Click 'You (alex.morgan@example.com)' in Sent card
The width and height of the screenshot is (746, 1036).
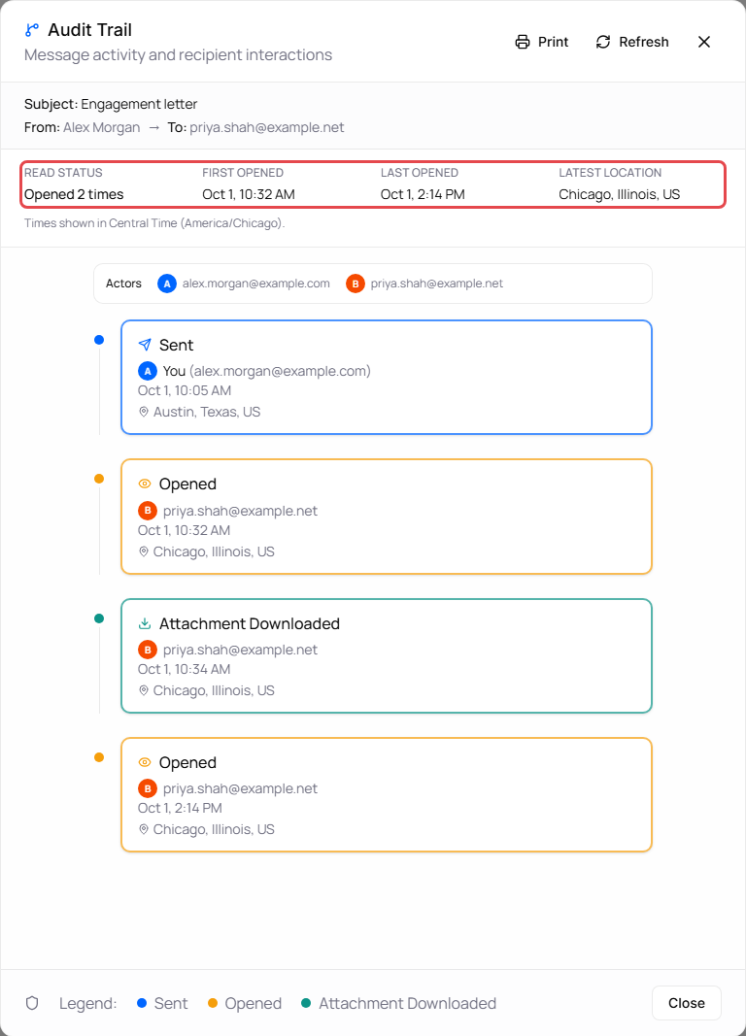(267, 371)
